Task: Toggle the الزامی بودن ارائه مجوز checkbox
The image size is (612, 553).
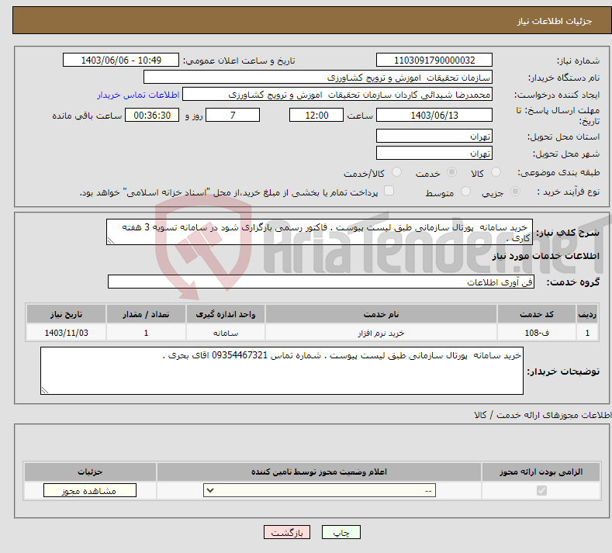Action: pyautogui.click(x=541, y=490)
